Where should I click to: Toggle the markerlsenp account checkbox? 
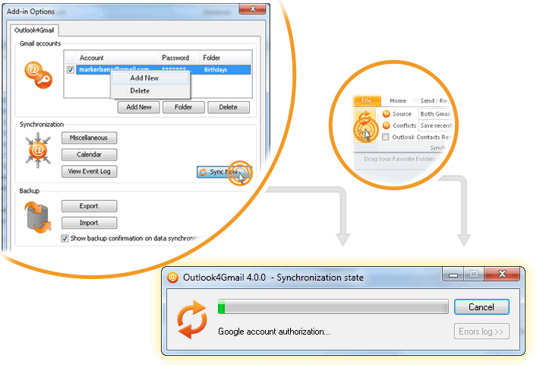[x=71, y=70]
